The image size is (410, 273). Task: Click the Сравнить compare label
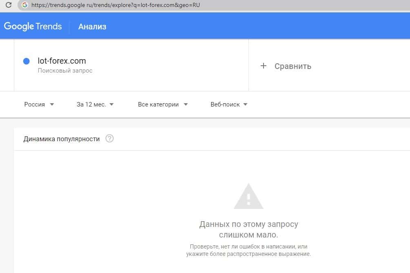pyautogui.click(x=293, y=66)
